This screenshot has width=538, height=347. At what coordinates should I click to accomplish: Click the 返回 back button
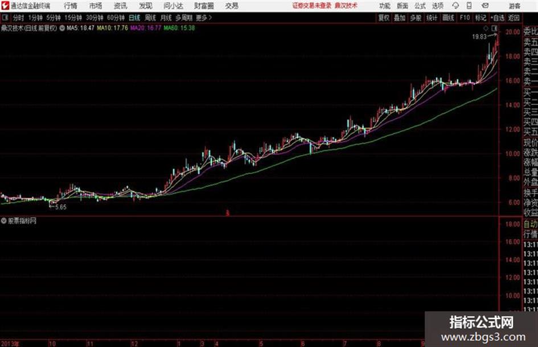pos(514,18)
